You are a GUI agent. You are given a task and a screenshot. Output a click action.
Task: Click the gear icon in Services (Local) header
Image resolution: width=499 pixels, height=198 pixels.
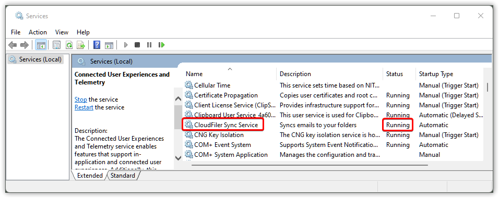(81, 61)
